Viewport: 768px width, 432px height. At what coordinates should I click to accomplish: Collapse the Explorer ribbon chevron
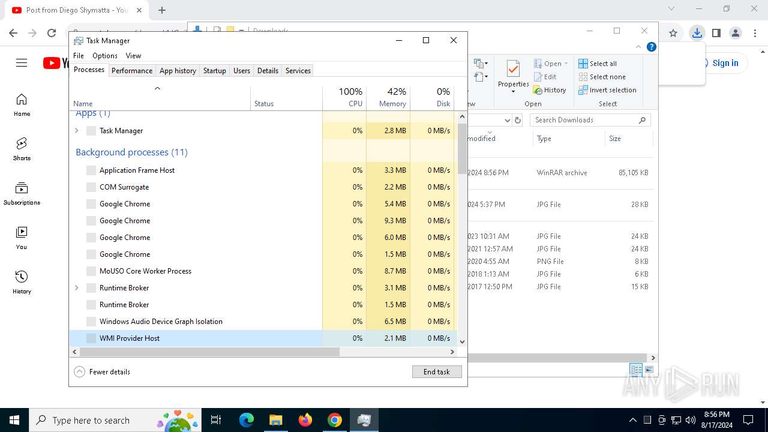click(638, 47)
